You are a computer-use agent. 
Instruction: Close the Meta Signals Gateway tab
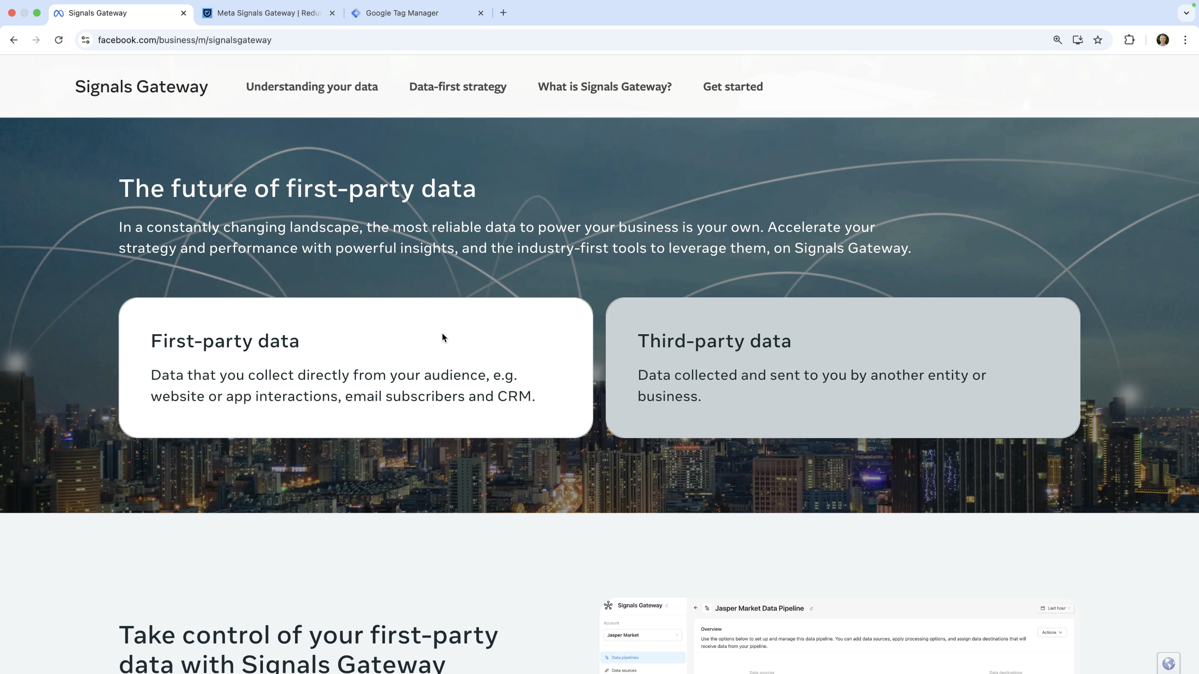tap(332, 13)
